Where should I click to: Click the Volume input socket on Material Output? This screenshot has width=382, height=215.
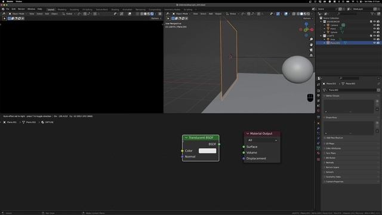point(244,153)
